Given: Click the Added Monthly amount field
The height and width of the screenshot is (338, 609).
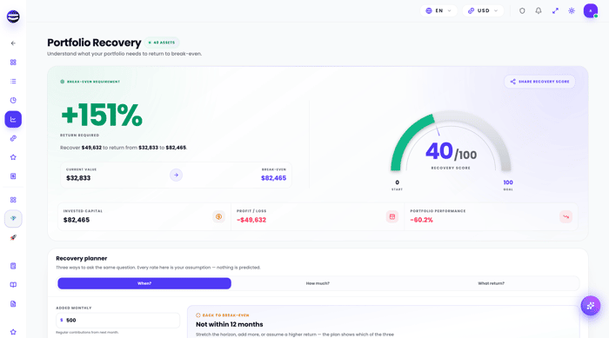Looking at the screenshot, I should 117,320.
